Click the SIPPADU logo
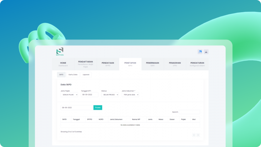Image resolution: width=261 pixels, height=147 pixels. [x=60, y=52]
